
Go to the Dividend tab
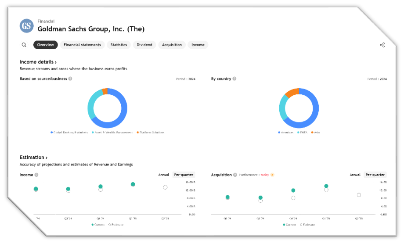click(144, 45)
